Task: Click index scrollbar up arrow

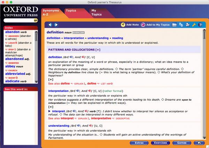Action: (x=36, y=32)
